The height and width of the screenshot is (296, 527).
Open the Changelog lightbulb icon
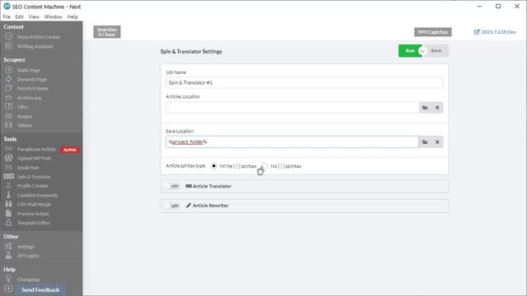(8, 279)
